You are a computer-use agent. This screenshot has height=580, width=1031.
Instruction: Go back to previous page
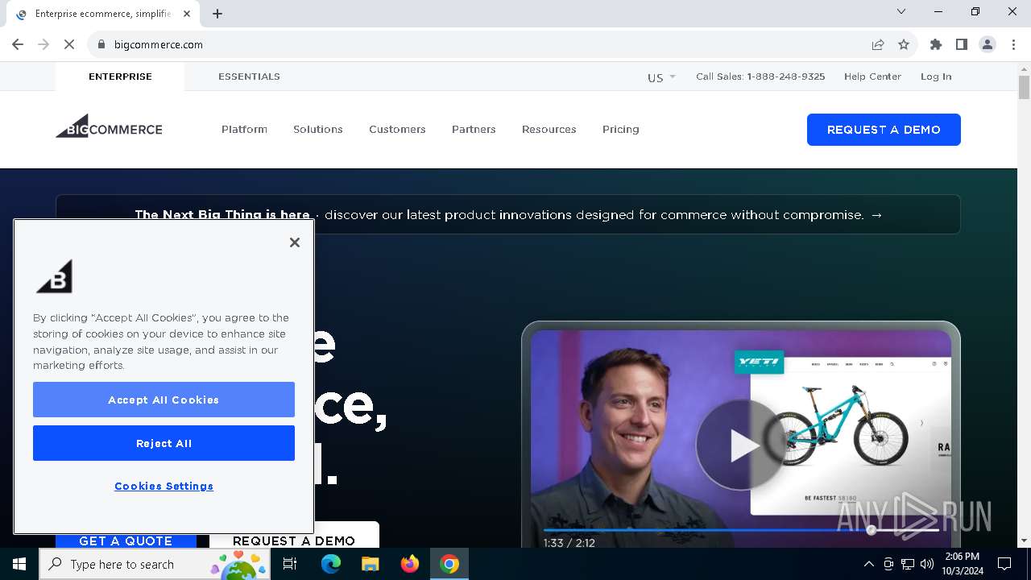(x=18, y=44)
